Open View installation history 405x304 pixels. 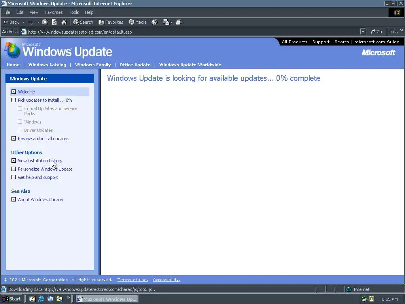40,161
